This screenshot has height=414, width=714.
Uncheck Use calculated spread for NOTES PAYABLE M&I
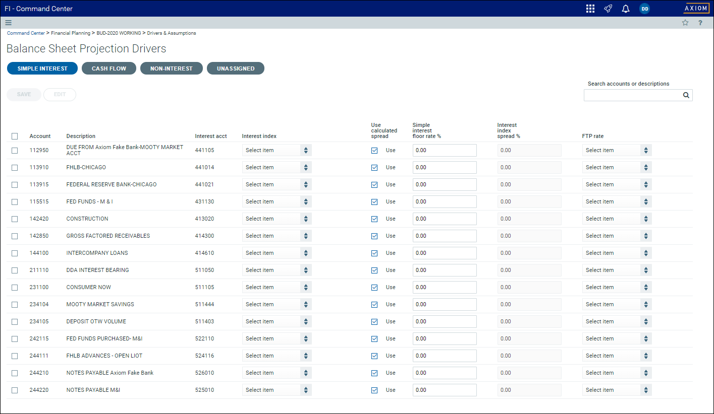click(x=374, y=390)
